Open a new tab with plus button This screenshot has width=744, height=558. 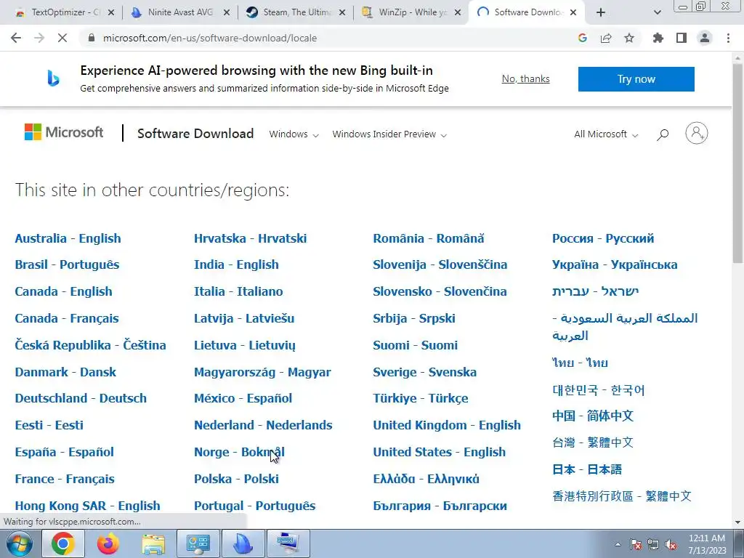601,12
